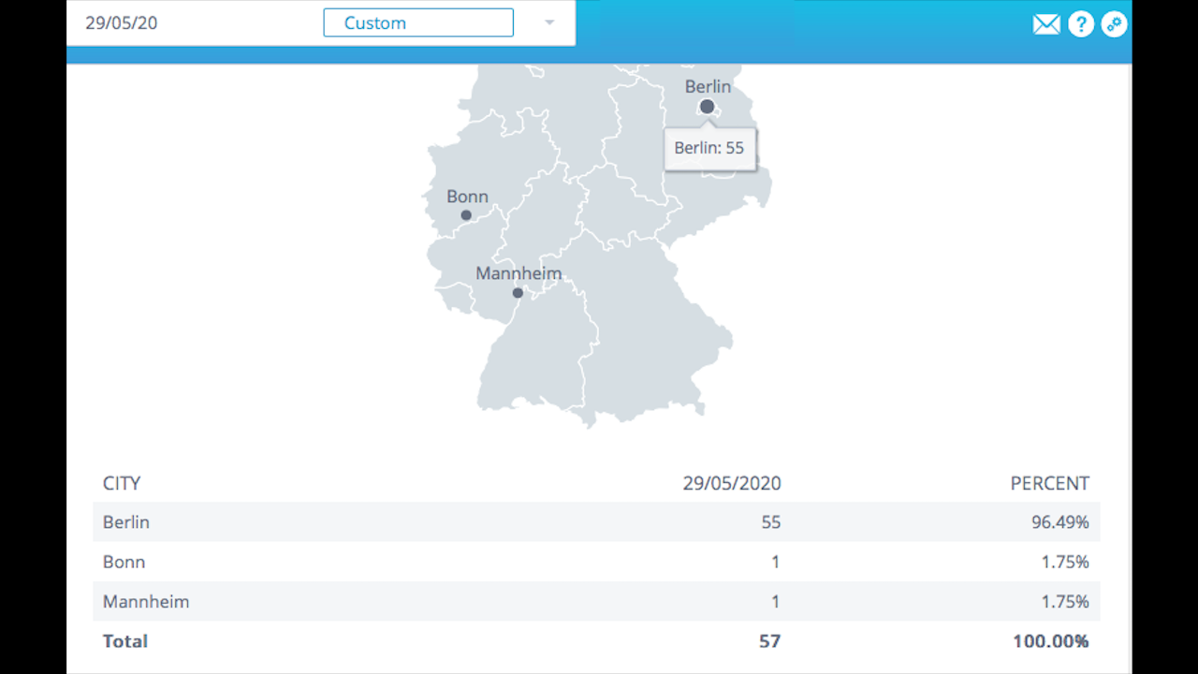Click the 29/05/20 date field
This screenshot has height=674, width=1198.
[x=122, y=23]
